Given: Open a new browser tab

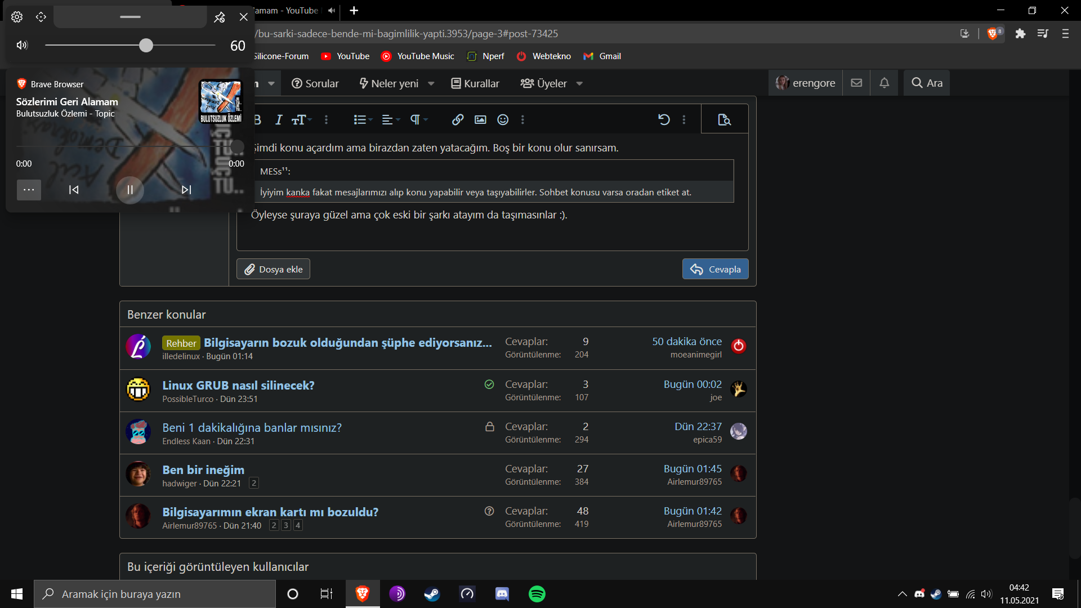Looking at the screenshot, I should tap(354, 10).
